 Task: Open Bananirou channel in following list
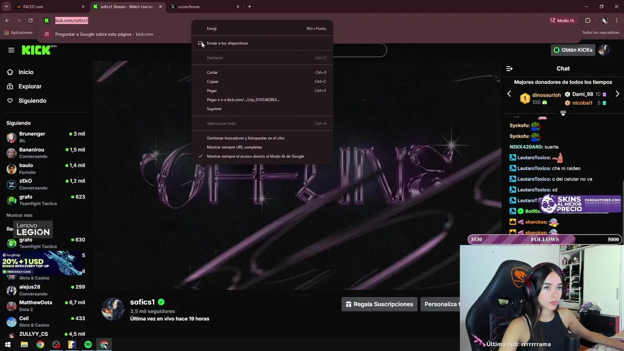pyautogui.click(x=46, y=153)
